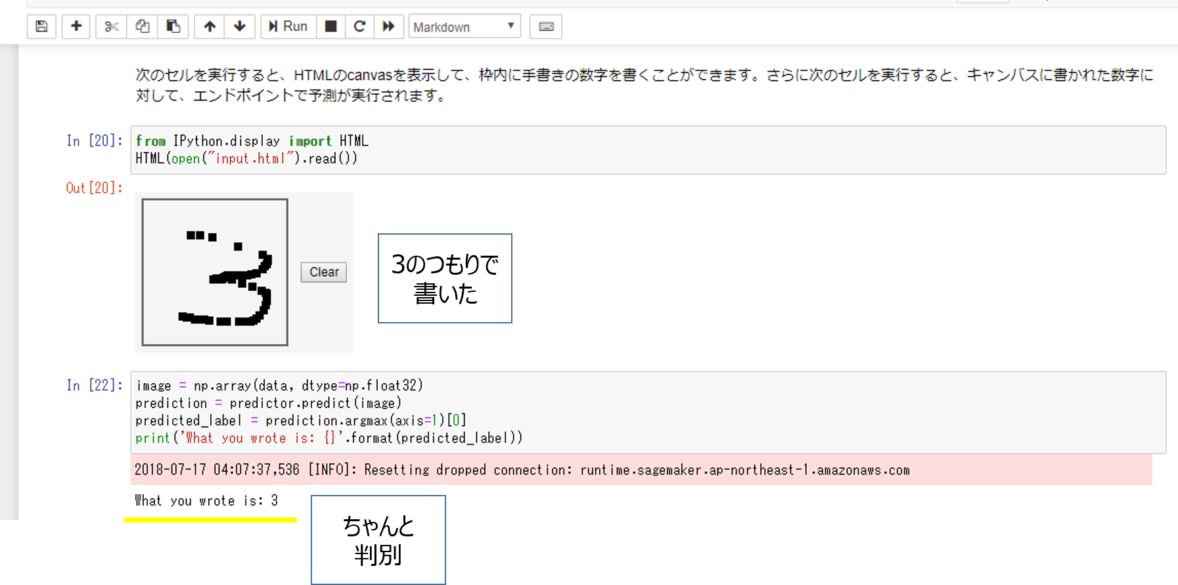Click the Resetting dropped connection log line

pos(522,470)
